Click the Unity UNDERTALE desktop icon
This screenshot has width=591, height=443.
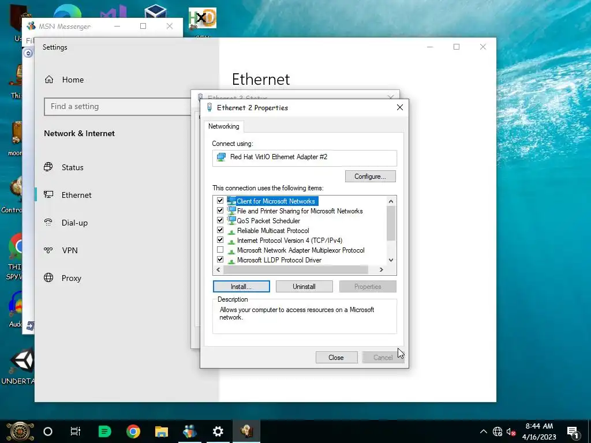pos(22,361)
